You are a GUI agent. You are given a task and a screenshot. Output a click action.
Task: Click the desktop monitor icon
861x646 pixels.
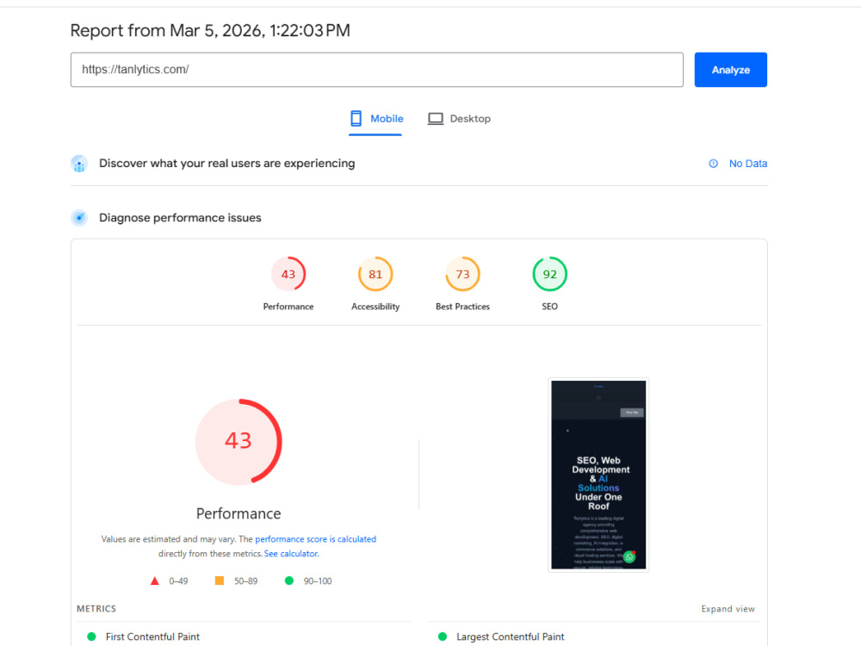(x=436, y=119)
